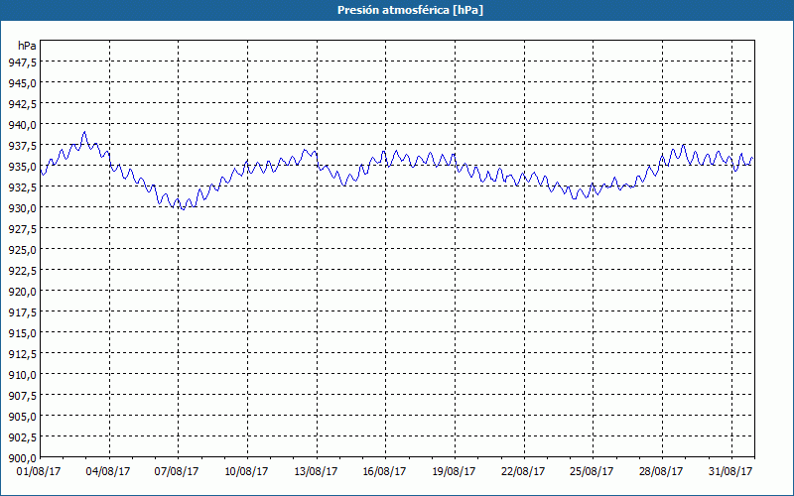Click the 942,5 y-axis label
This screenshot has width=794, height=496.
[x=22, y=104]
